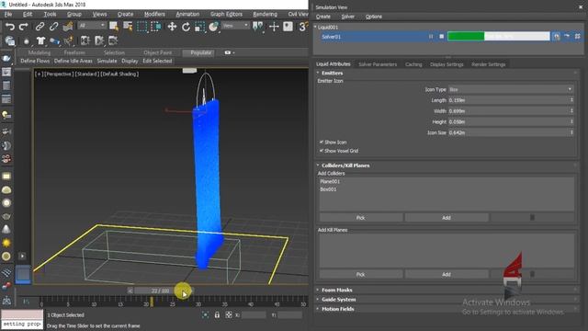Click the Select and Place icon
The width and height of the screenshot is (588, 331).
click(x=213, y=27)
